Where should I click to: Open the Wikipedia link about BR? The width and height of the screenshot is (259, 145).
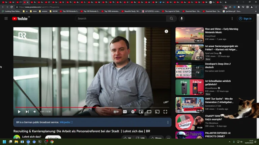click(66, 122)
